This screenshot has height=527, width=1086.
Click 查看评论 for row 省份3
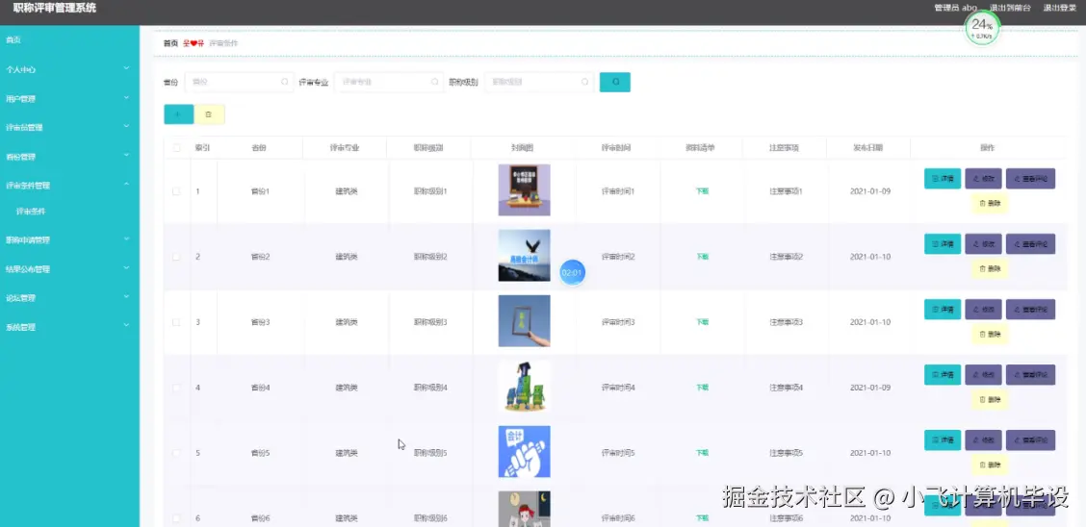[1030, 309]
